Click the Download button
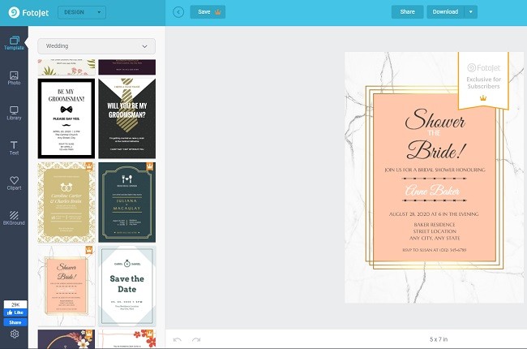 (445, 12)
